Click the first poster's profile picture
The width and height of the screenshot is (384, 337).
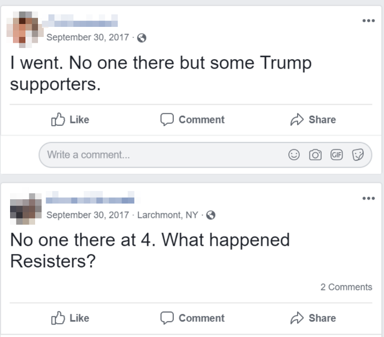tap(25, 29)
